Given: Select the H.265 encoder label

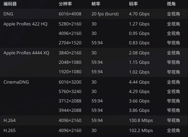Looking at the screenshot, I should [x=9, y=130].
